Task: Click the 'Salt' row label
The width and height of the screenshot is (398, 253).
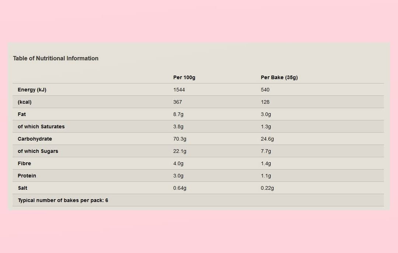Action: (22, 188)
